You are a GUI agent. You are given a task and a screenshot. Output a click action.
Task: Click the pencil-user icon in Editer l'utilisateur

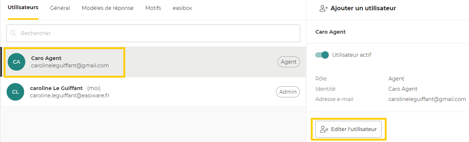click(x=324, y=129)
